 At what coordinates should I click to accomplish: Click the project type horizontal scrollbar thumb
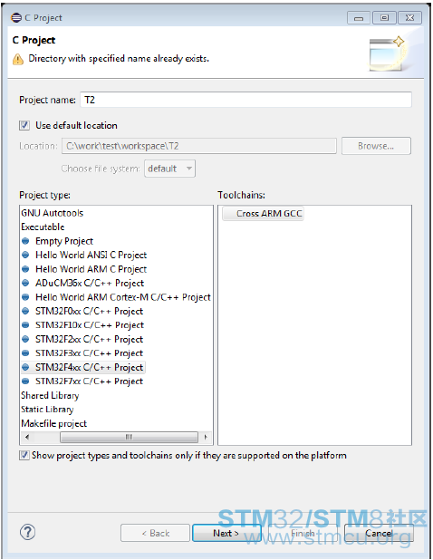[129, 437]
